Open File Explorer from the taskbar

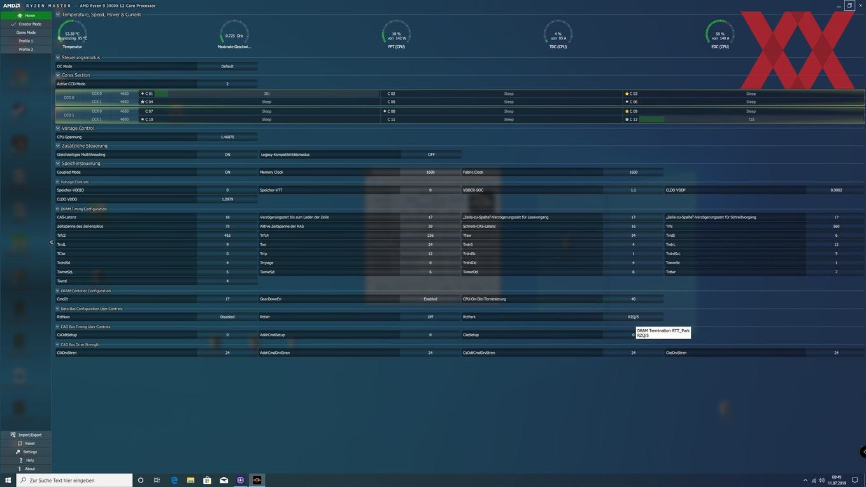pyautogui.click(x=190, y=480)
